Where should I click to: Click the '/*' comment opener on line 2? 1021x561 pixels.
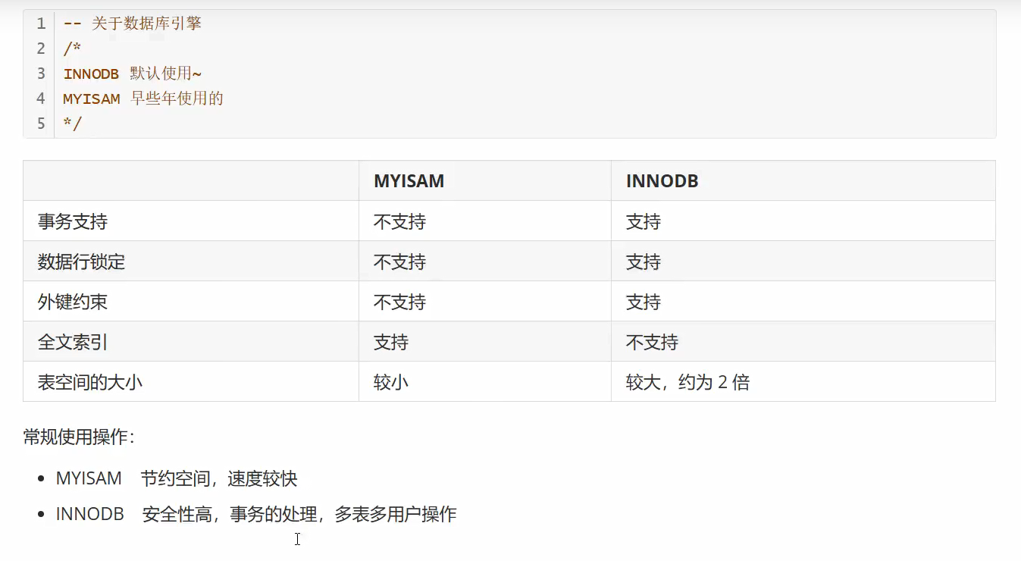[x=71, y=49]
